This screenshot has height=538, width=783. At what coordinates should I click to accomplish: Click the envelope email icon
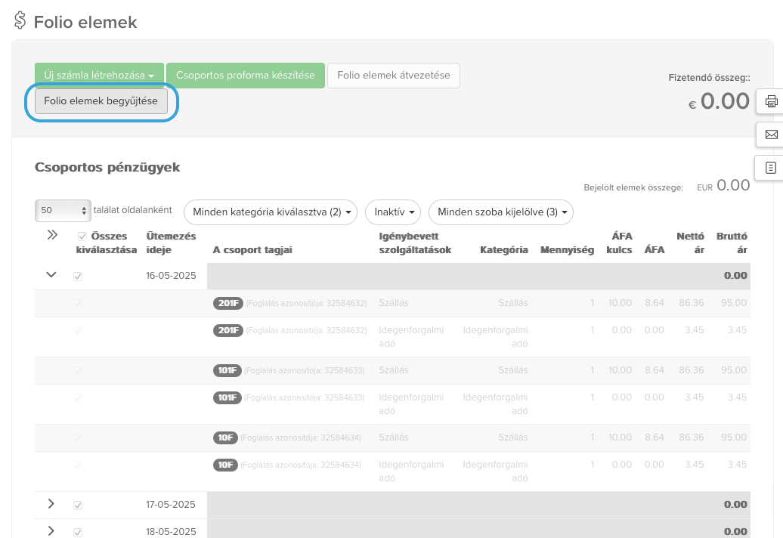(x=771, y=134)
